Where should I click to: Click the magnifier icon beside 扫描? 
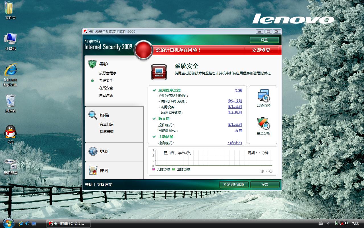point(93,115)
